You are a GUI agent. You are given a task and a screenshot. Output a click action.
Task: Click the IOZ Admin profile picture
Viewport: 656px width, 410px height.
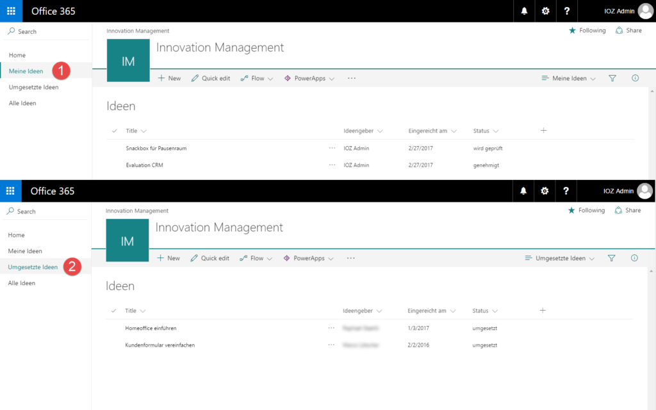pyautogui.click(x=644, y=11)
